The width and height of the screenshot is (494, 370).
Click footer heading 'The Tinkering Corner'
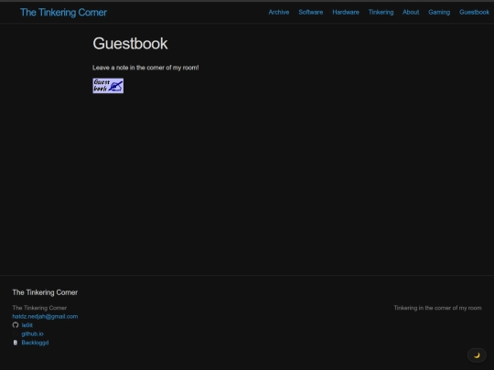(x=45, y=292)
